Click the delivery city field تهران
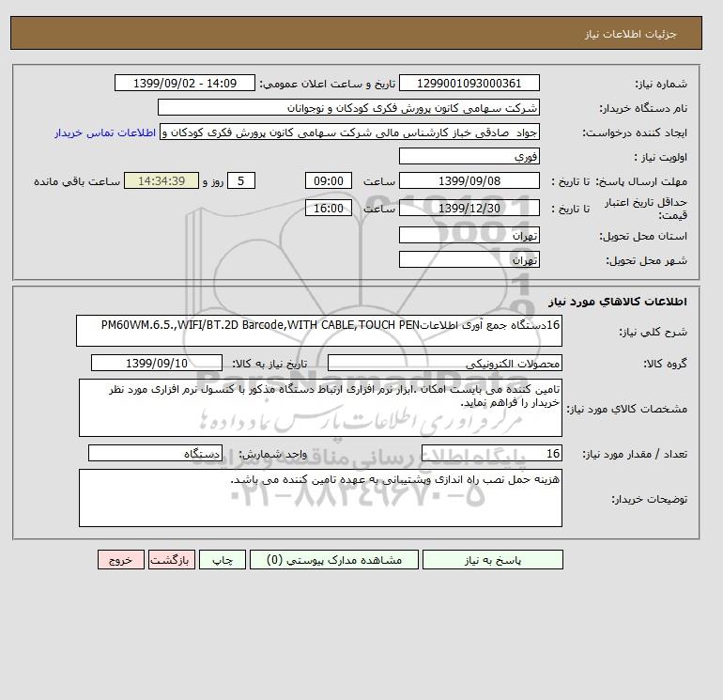This screenshot has width=723, height=700. pos(469,259)
